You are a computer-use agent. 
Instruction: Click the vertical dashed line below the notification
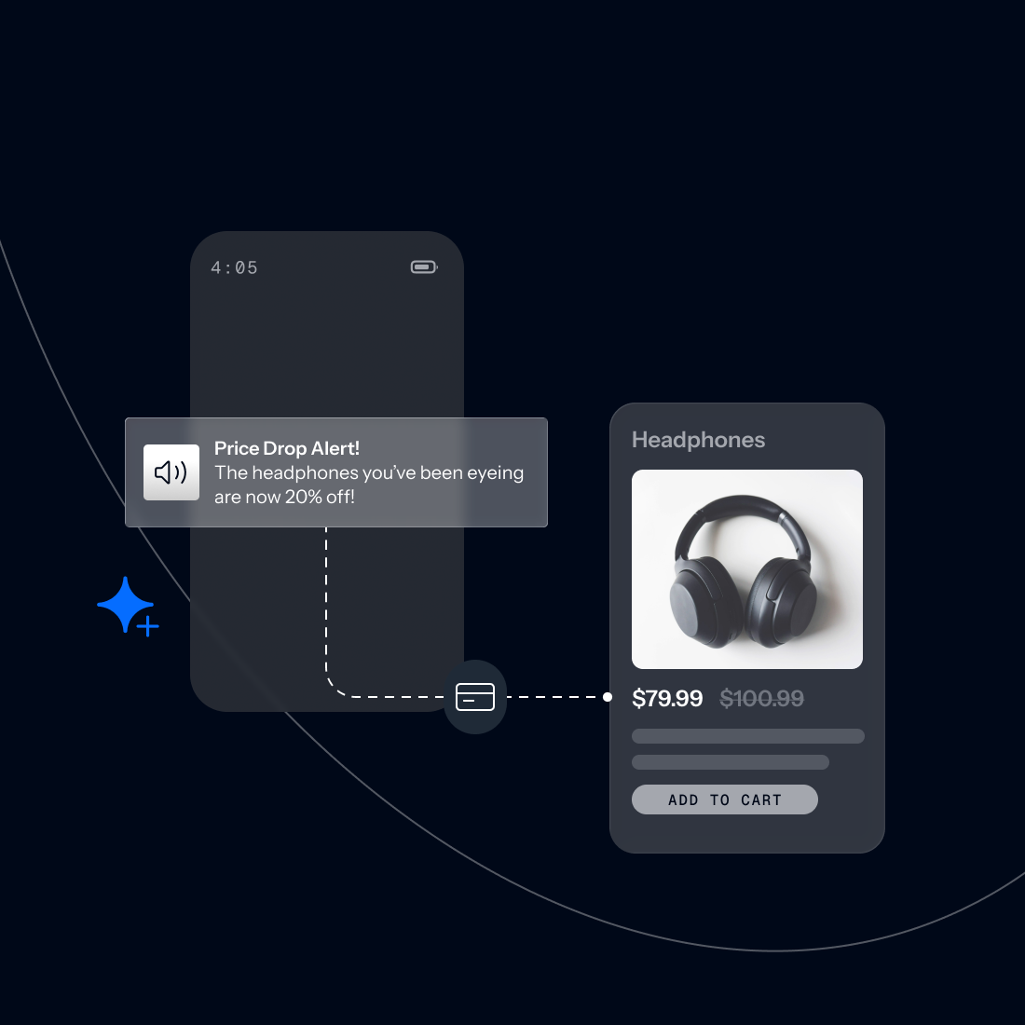326,596
